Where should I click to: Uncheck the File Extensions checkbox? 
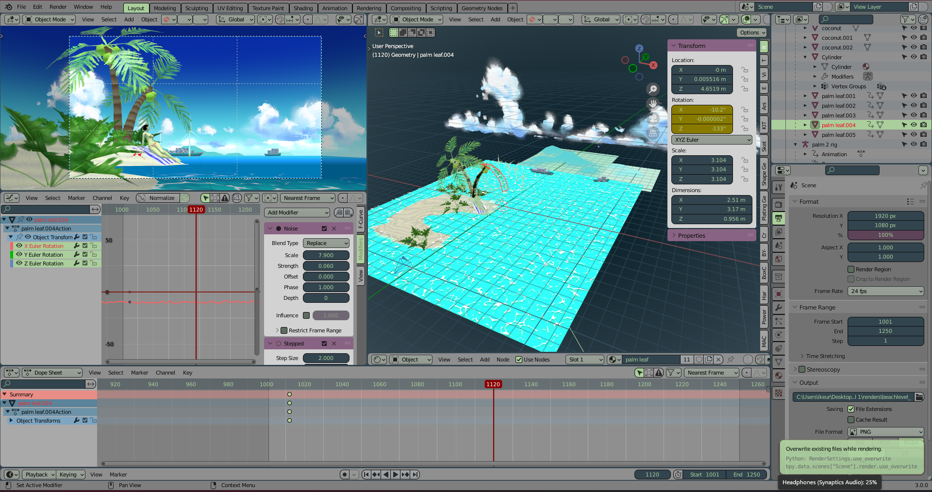pyautogui.click(x=851, y=409)
